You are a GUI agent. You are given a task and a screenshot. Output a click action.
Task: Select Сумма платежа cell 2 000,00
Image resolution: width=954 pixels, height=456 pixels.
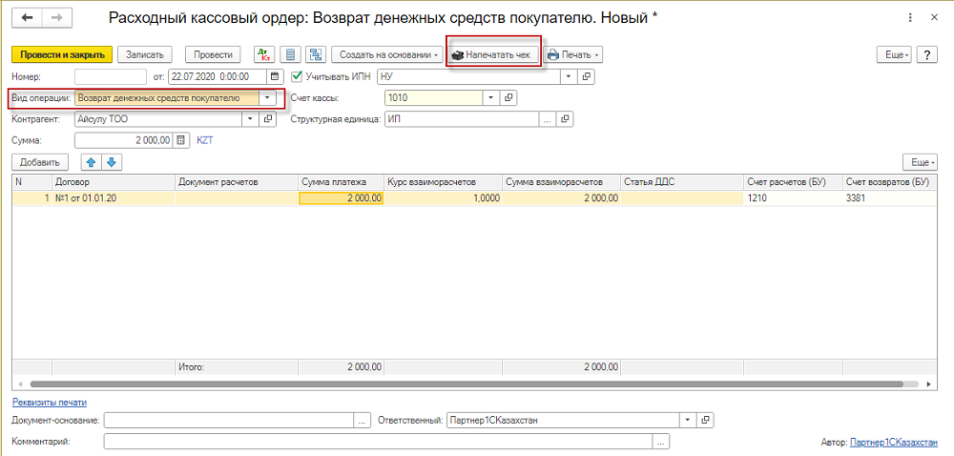tap(341, 198)
